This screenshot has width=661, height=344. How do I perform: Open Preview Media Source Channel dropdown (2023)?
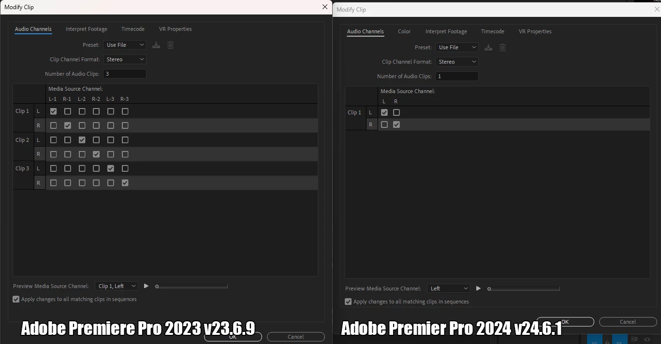click(x=117, y=286)
